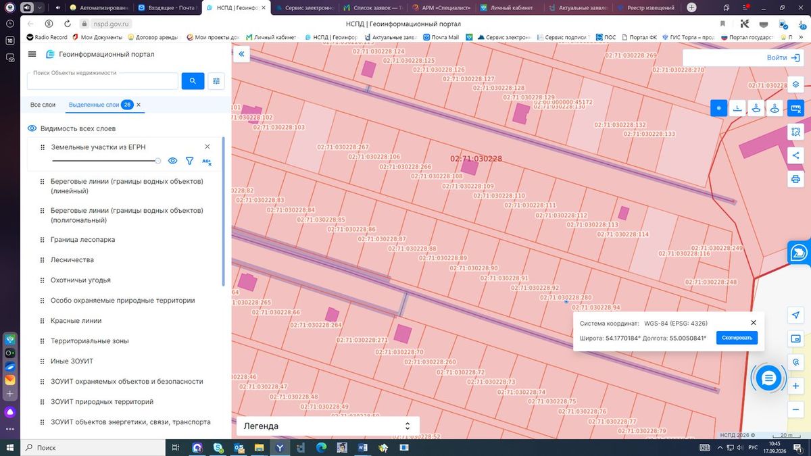Open the Почта Mail bookmark
Screen dimensions: 811x456
click(441, 37)
